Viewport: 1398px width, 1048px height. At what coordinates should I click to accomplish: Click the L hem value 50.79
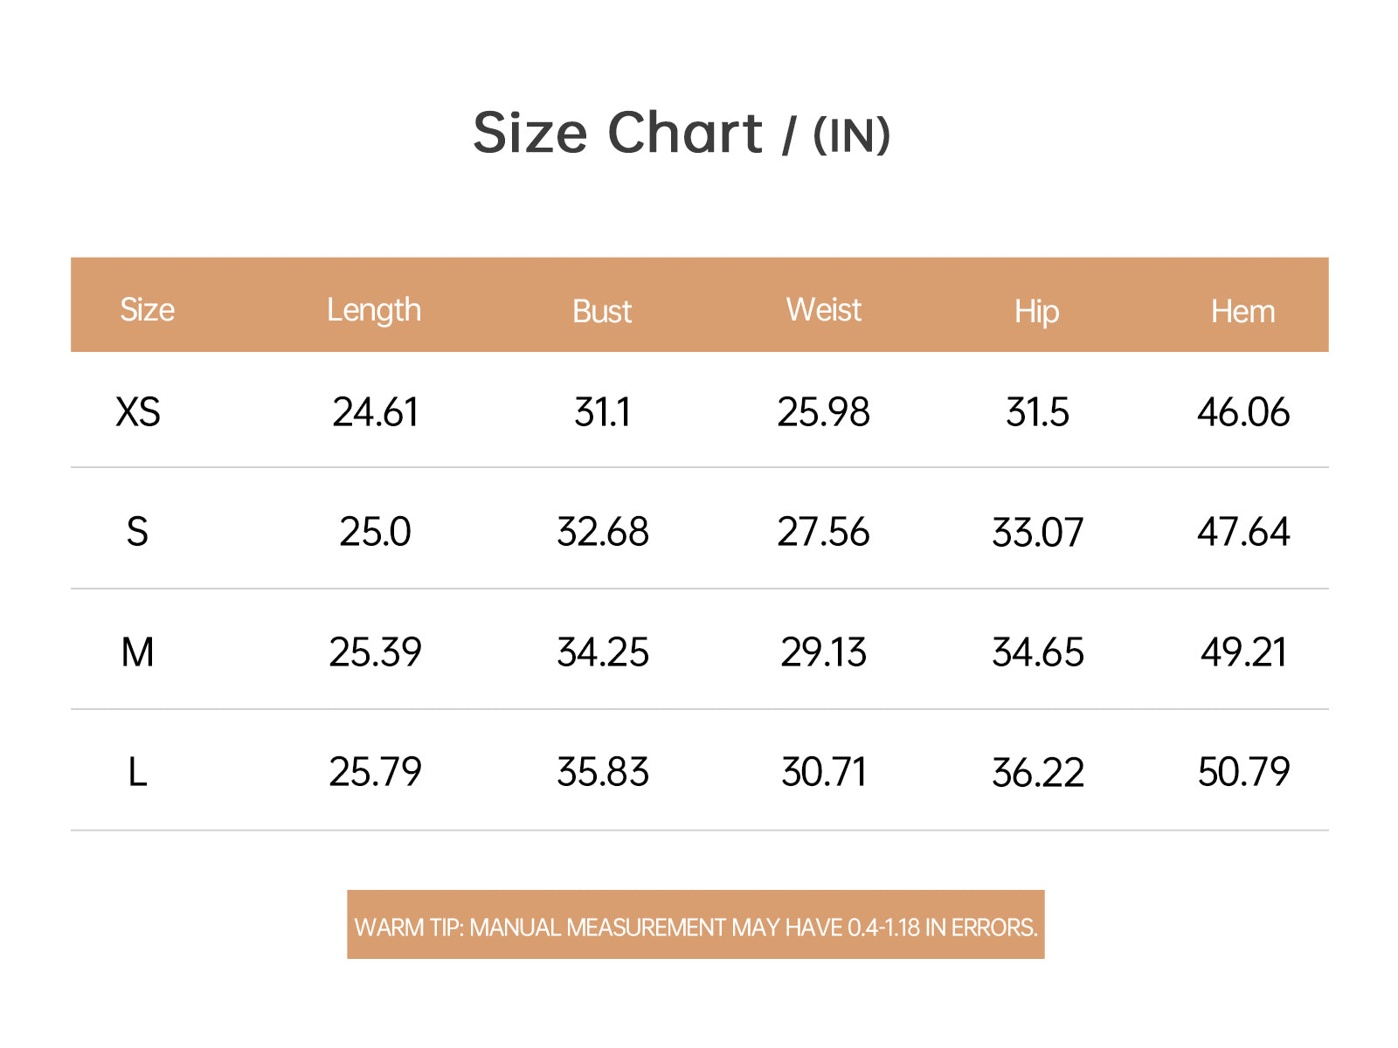coord(1243,772)
